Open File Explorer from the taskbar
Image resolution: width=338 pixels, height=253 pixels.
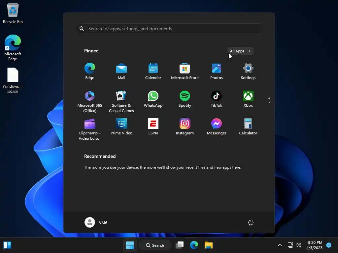click(x=209, y=245)
